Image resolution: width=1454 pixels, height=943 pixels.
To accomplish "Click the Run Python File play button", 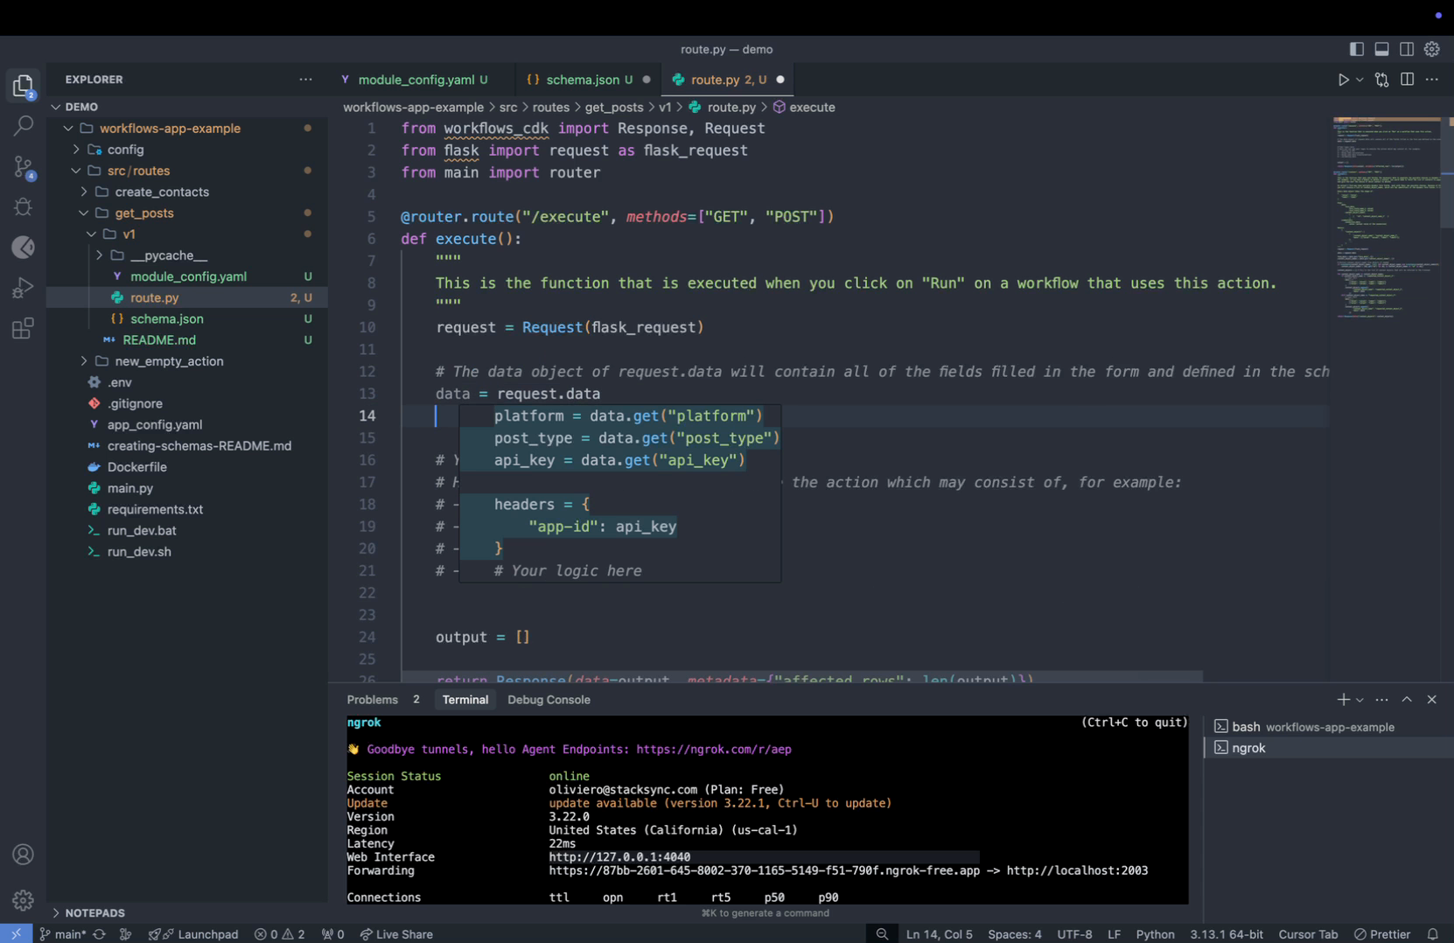I will (1343, 80).
